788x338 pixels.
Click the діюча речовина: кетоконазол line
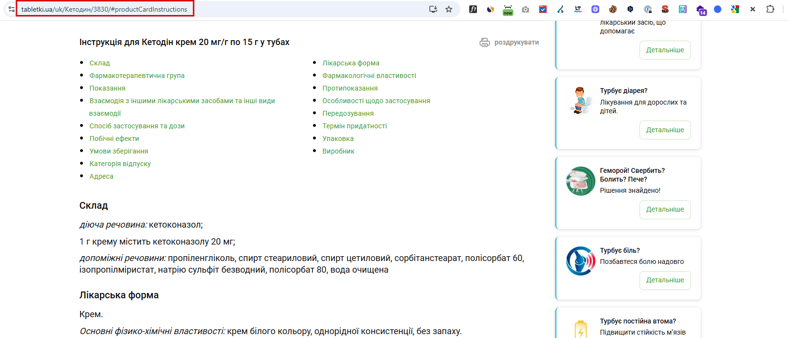pos(141,225)
